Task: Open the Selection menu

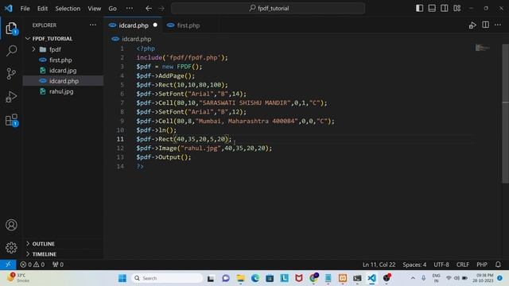Action: tap(68, 9)
